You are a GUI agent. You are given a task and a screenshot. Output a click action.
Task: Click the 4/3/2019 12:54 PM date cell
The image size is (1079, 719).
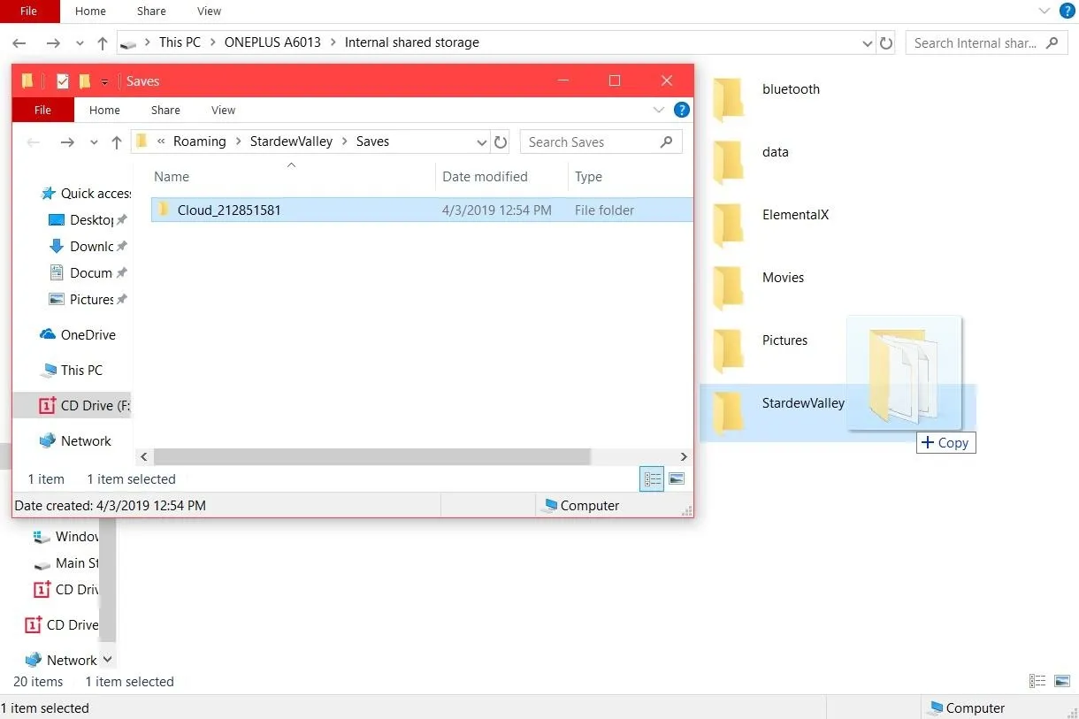pyautogui.click(x=497, y=210)
